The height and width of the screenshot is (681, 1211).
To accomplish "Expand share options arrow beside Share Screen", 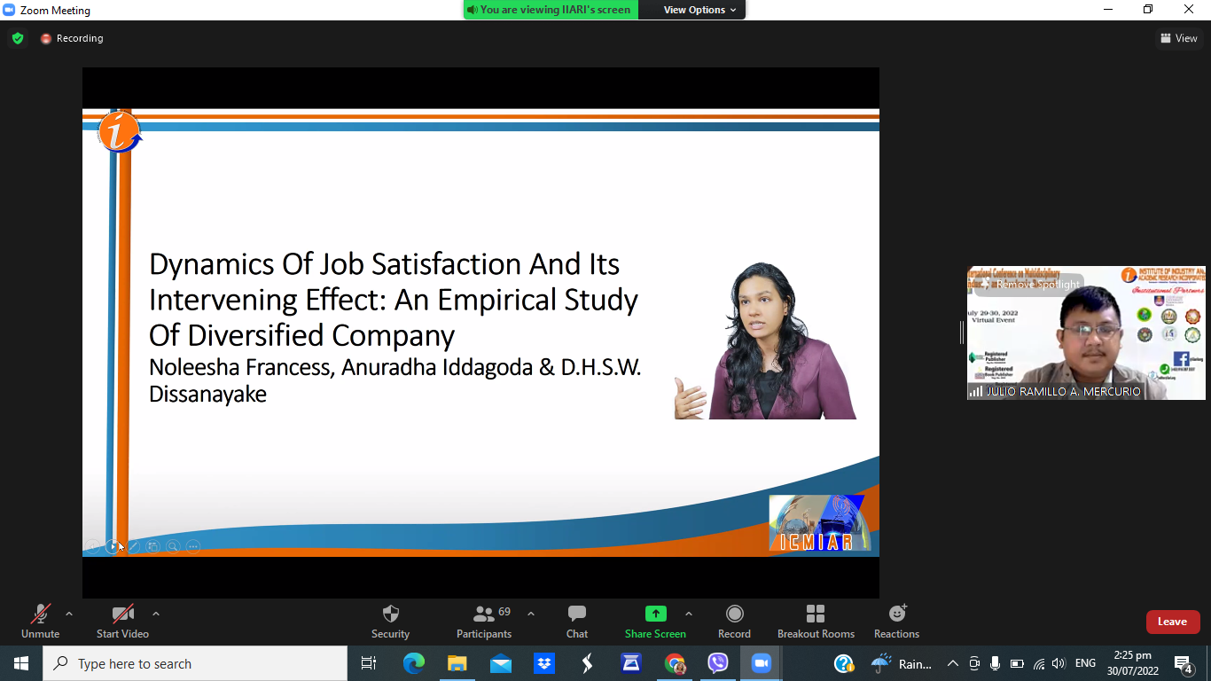I will click(x=689, y=614).
